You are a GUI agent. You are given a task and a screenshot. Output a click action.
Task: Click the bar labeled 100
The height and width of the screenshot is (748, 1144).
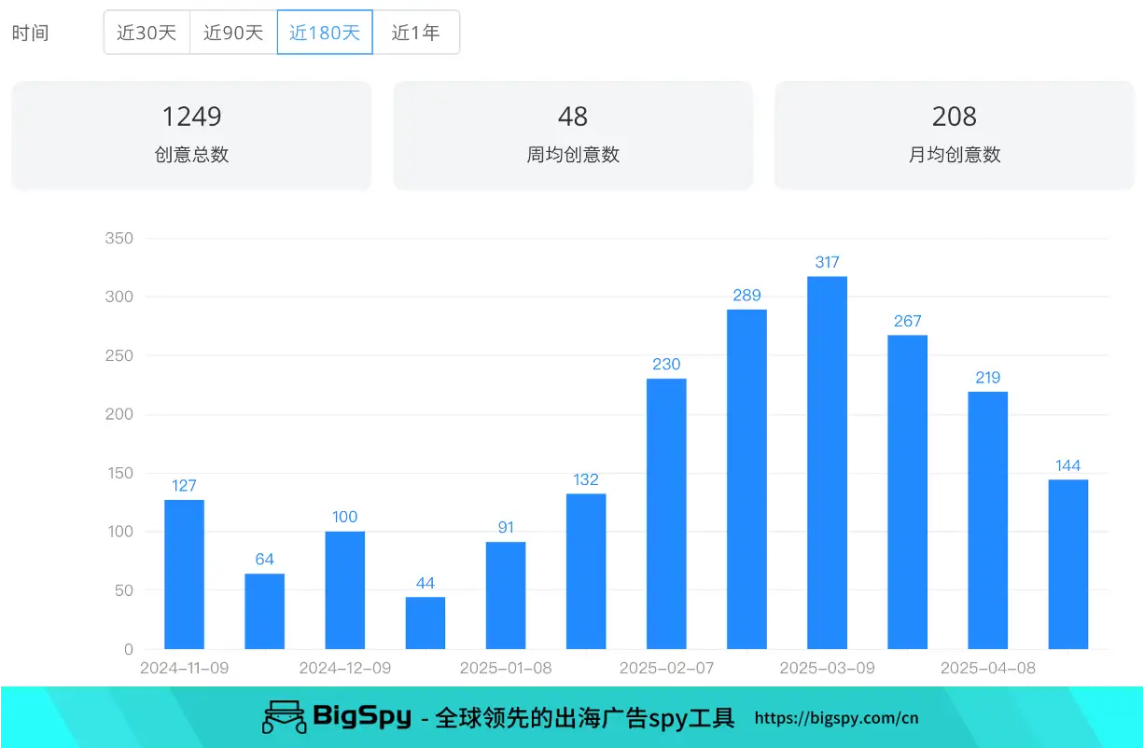[345, 590]
